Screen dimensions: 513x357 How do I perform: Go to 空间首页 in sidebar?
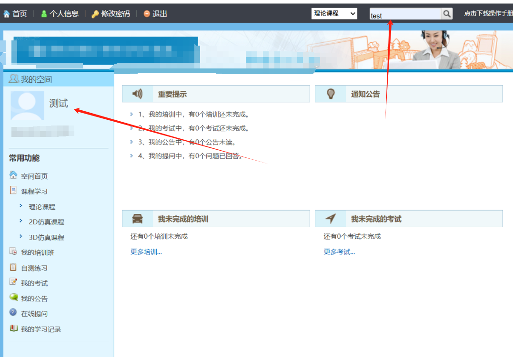[34, 176]
